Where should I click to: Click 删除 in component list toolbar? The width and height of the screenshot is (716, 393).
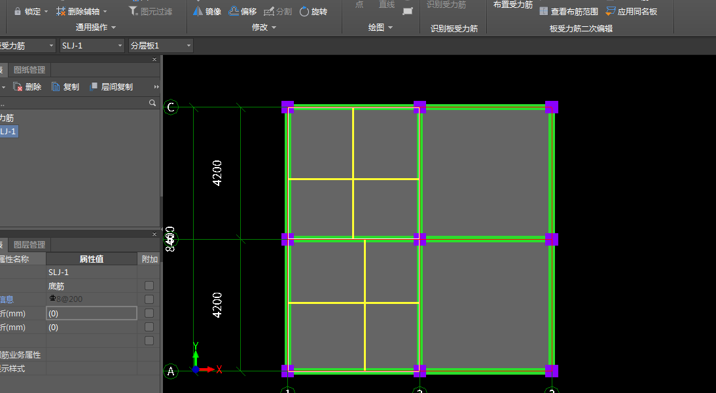click(27, 87)
